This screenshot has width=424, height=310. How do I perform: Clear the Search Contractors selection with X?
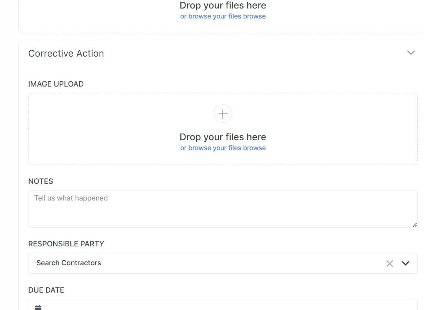(x=390, y=263)
